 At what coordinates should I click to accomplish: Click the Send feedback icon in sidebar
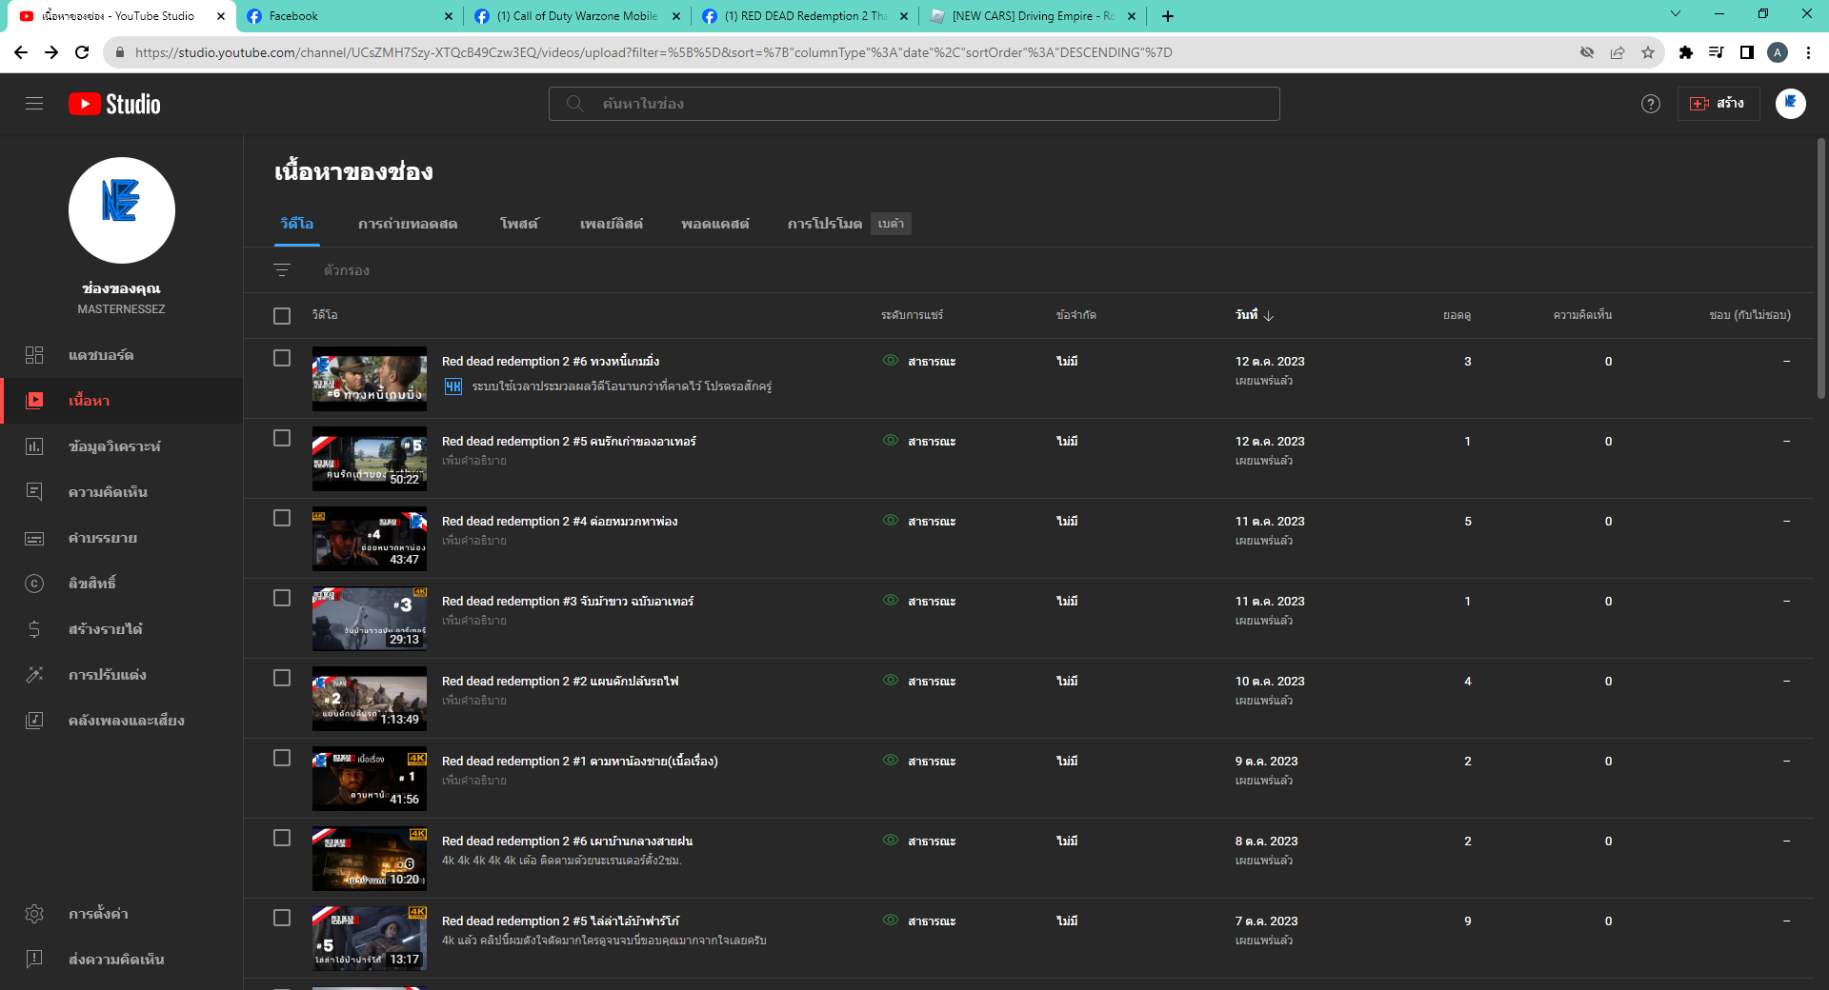coord(34,960)
